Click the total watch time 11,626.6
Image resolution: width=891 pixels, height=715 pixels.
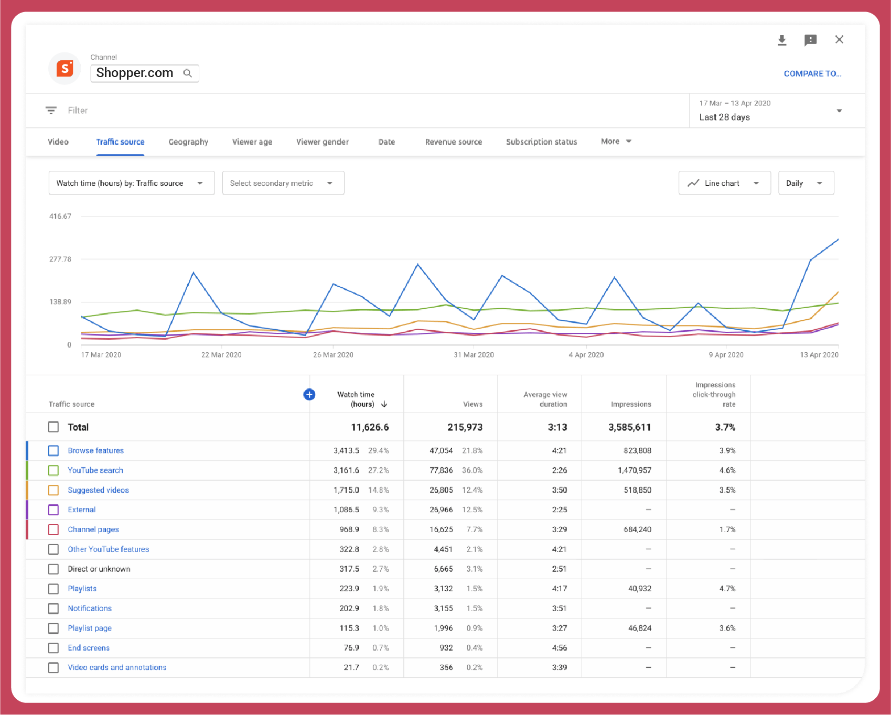point(370,427)
